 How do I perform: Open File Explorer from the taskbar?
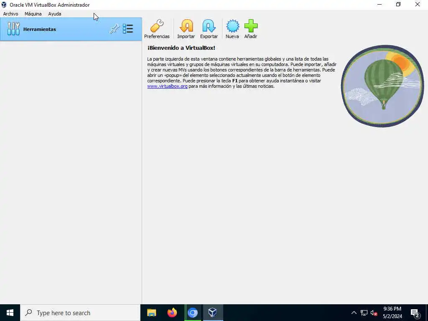151,313
